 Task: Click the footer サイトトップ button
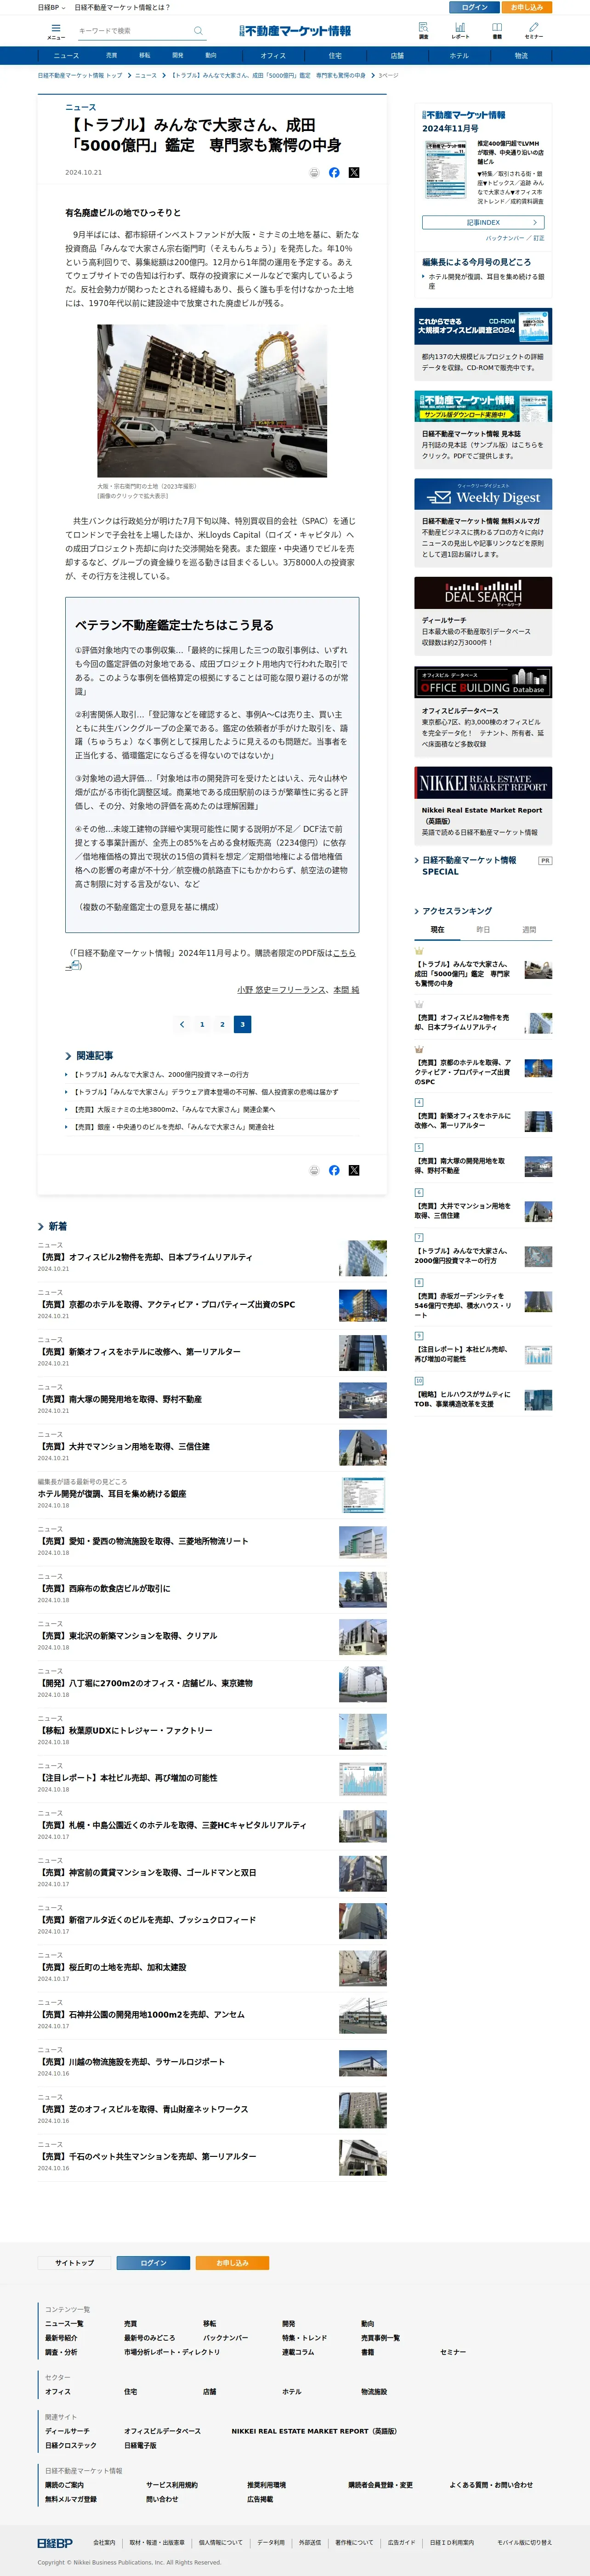point(75,2263)
